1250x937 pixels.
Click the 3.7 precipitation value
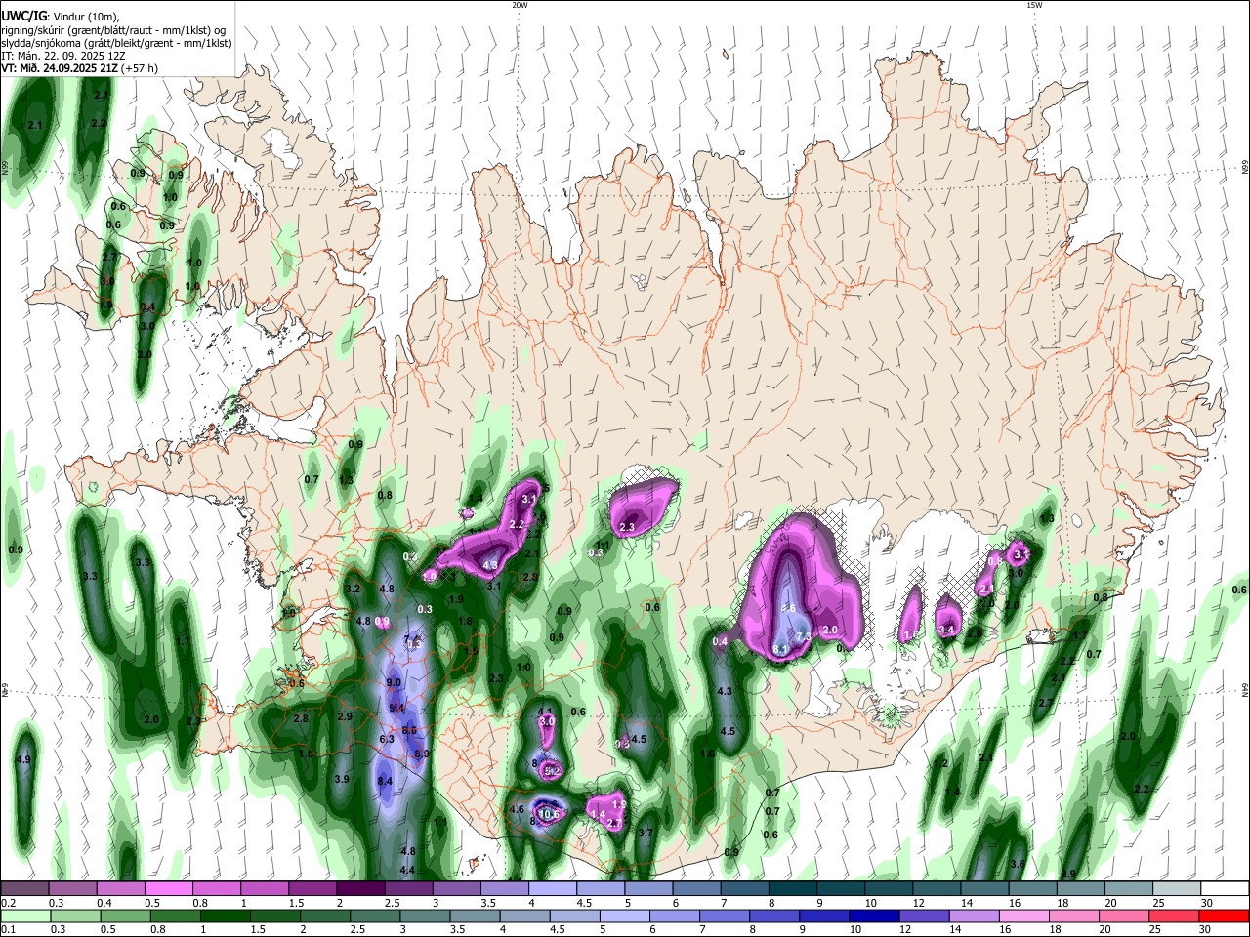pyautogui.click(x=645, y=833)
